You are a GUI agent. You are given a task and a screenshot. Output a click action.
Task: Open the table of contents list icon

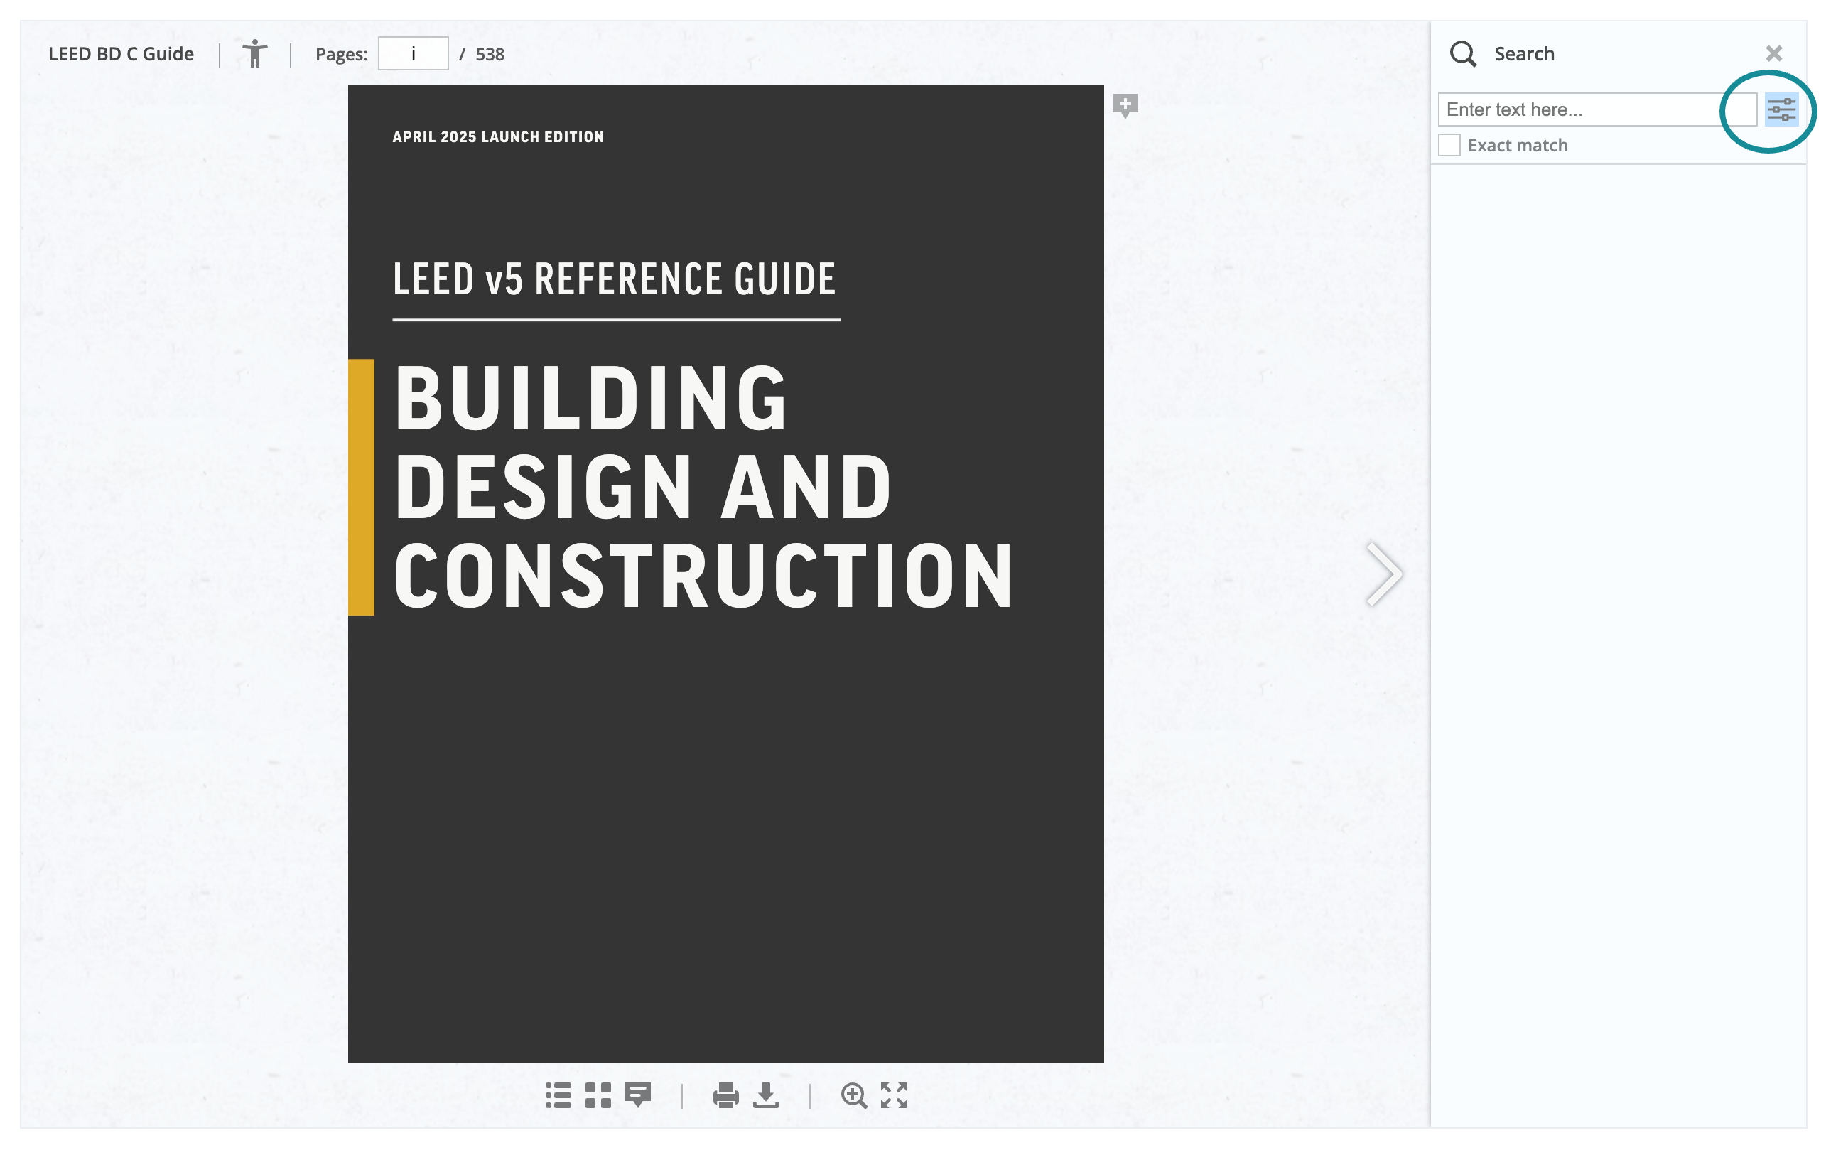click(558, 1095)
